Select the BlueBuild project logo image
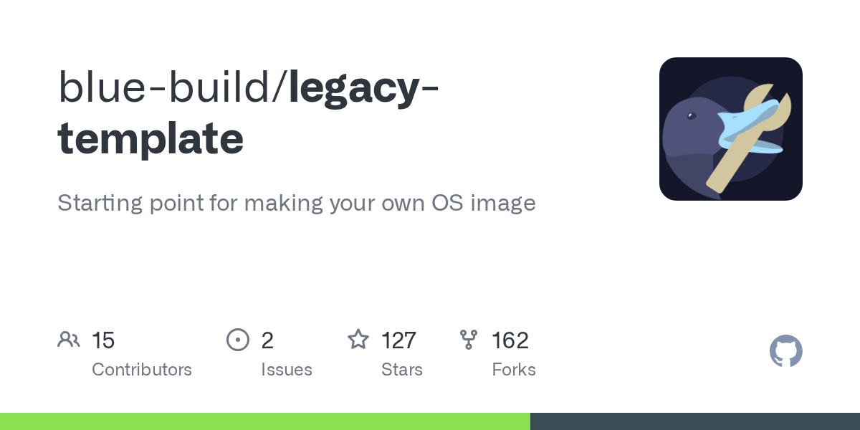The height and width of the screenshot is (430, 860). tap(730, 129)
